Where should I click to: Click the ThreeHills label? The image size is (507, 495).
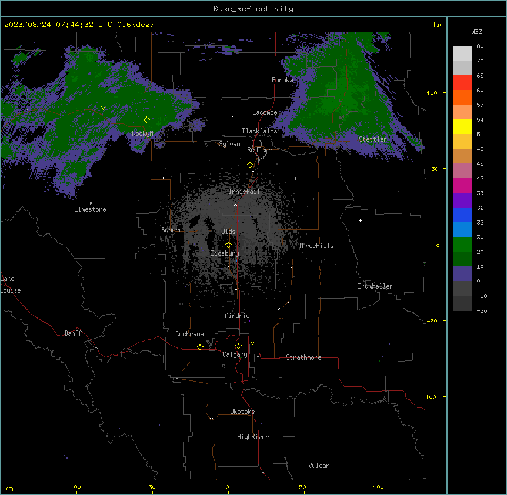(x=316, y=246)
